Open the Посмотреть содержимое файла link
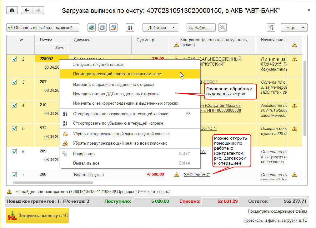The height and width of the screenshot is (228, 316). 277,211
